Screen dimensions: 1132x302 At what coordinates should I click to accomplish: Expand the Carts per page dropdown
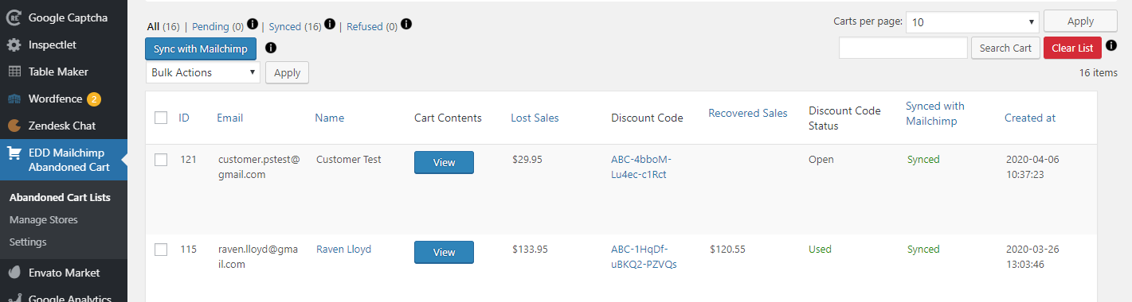pyautogui.click(x=973, y=22)
